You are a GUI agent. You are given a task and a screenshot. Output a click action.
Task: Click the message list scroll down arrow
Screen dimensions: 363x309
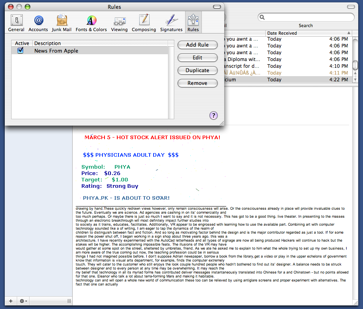(x=355, y=80)
